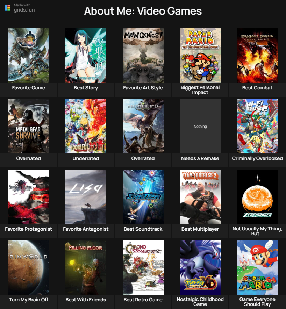Viewport: 286px width, 309px height.
Task: Select the Favorite Art Style label
Action: (x=143, y=88)
